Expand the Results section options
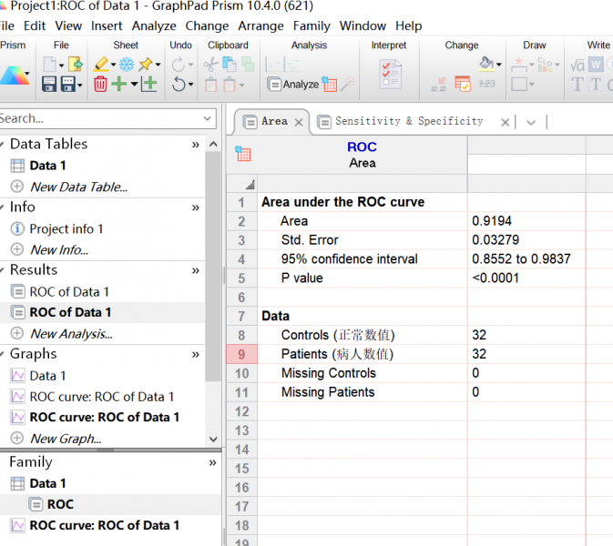Image resolution: width=613 pixels, height=546 pixels. 195,270
